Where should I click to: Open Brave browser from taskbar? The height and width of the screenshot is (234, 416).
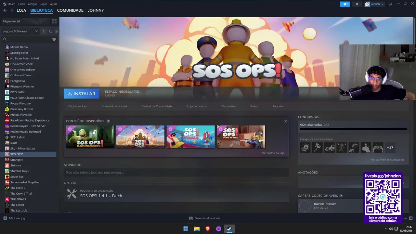[x=208, y=229]
